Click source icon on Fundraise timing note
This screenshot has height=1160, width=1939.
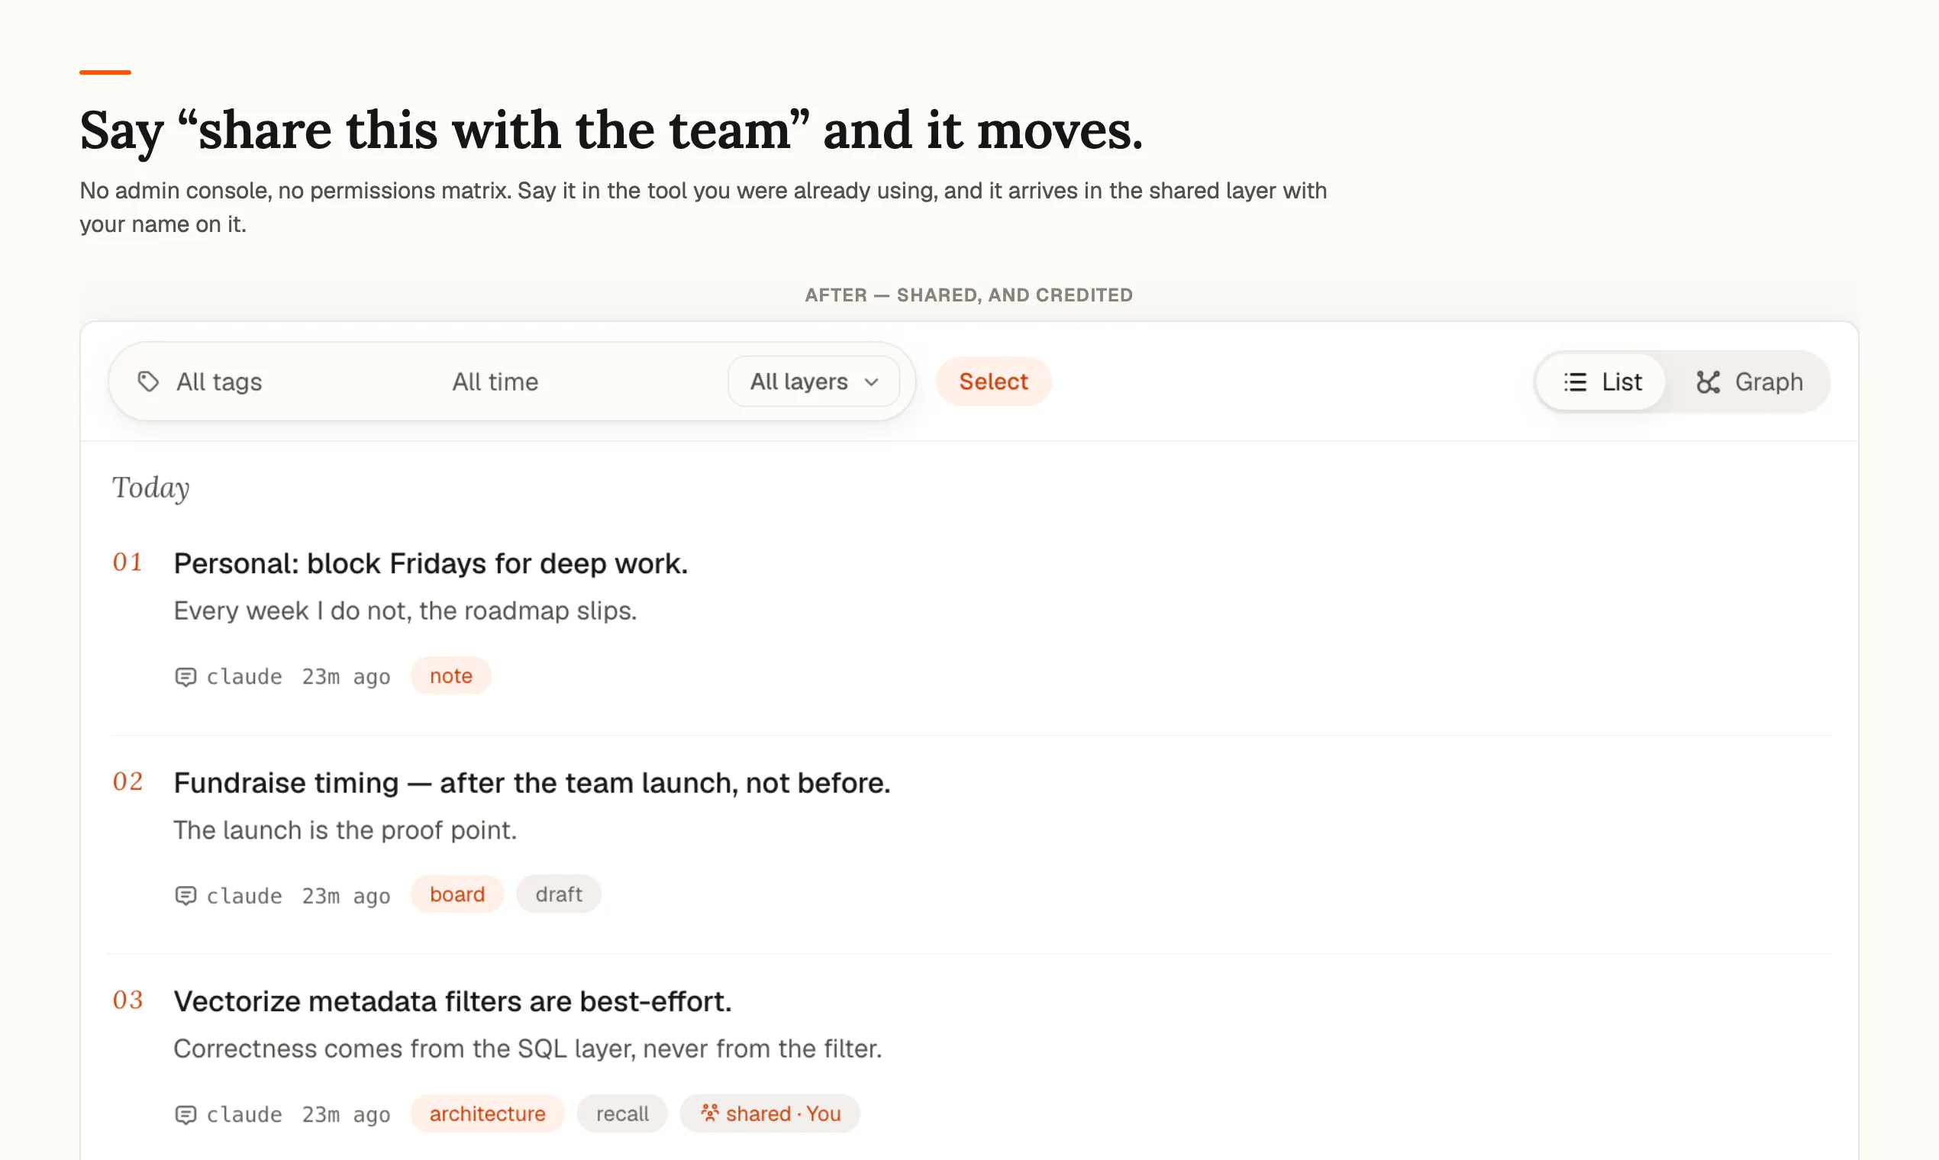[x=186, y=895]
